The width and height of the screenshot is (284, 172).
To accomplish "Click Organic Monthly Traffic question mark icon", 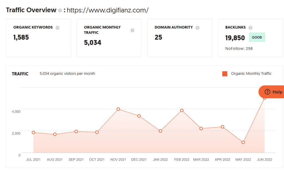I will pos(132,30).
